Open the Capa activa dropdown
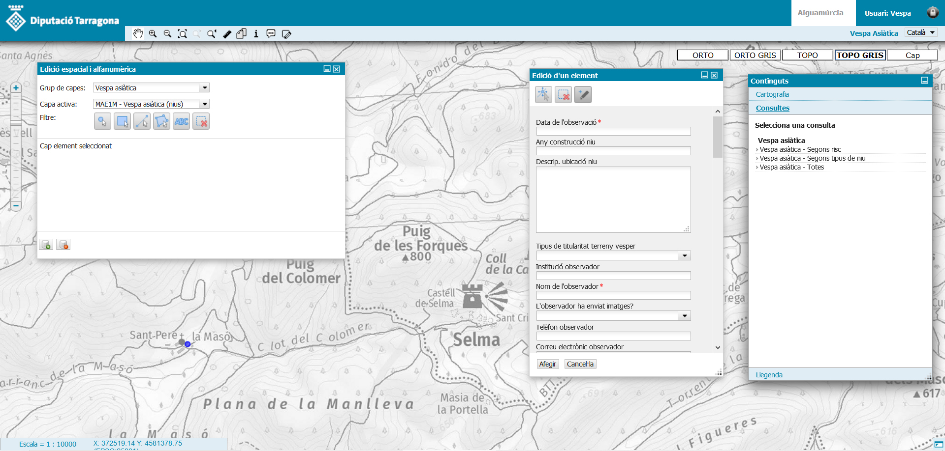Screen dimensions: 945x451 pos(205,104)
